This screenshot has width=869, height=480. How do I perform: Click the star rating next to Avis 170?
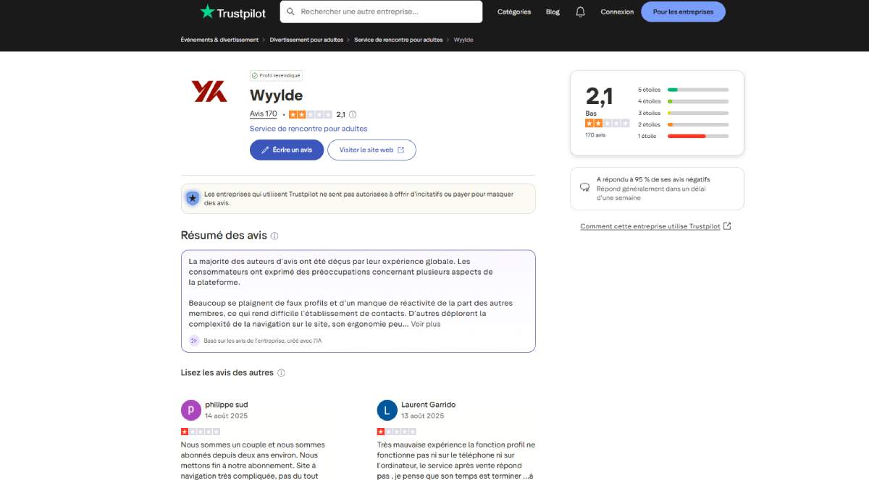pos(311,114)
